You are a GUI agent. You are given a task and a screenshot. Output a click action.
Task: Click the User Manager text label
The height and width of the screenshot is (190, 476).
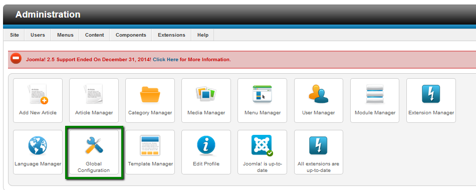[x=319, y=113]
